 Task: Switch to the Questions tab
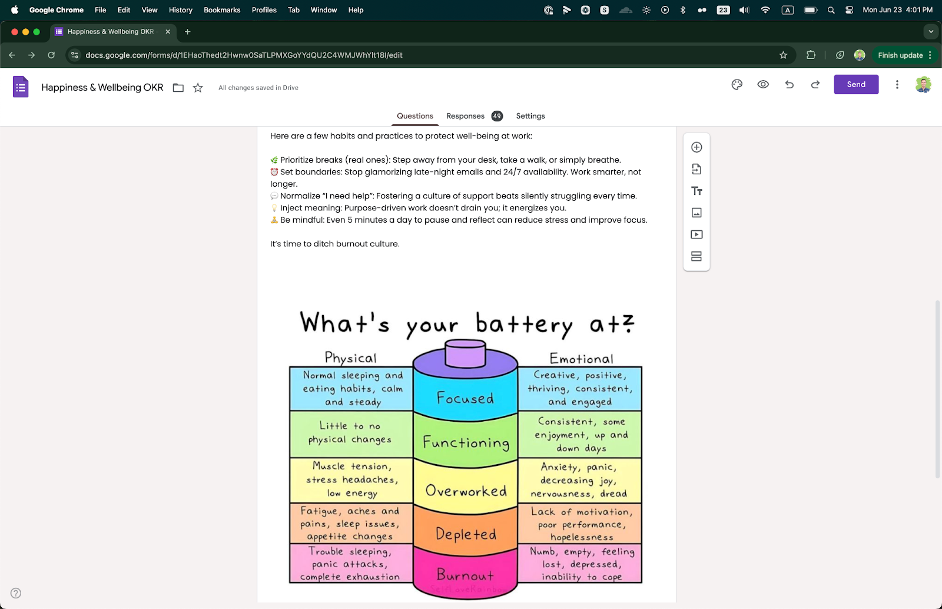tap(415, 116)
